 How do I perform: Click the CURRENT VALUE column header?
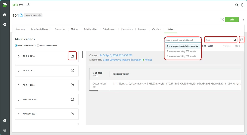coord(121,74)
